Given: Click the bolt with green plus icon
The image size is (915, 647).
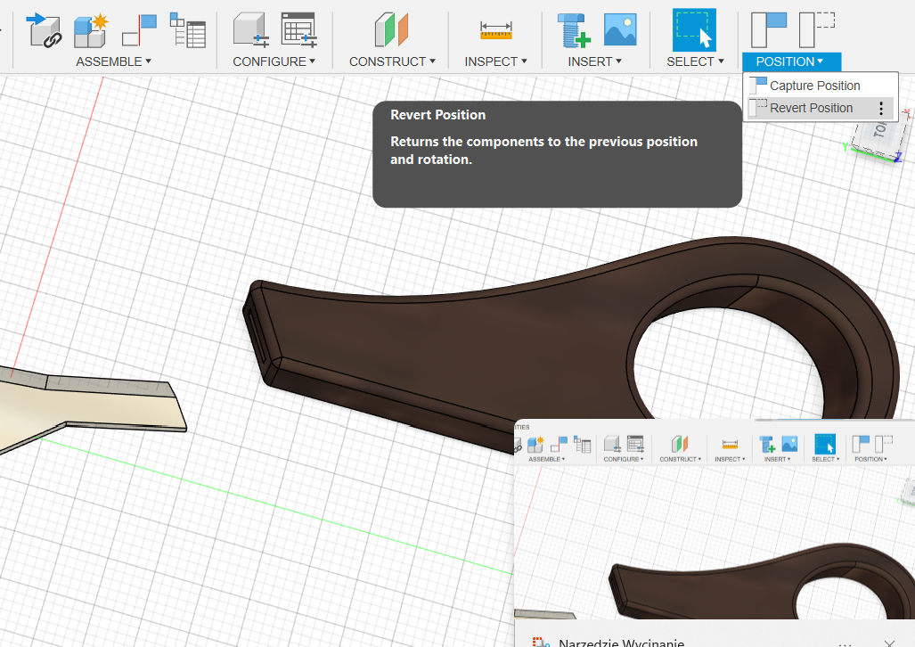Looking at the screenshot, I should [574, 29].
